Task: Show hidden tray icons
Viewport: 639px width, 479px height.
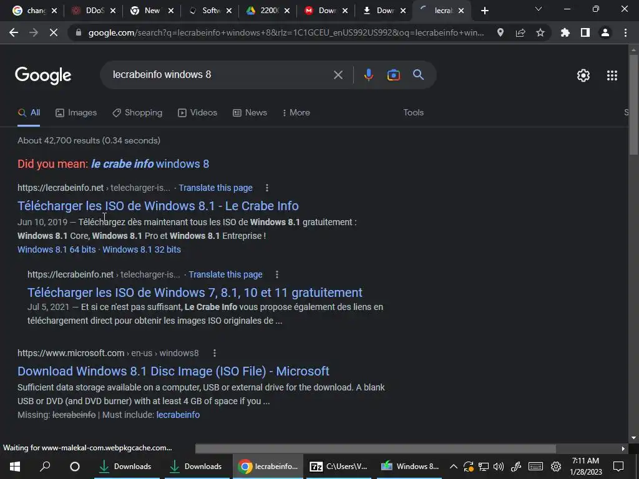Action: point(454,467)
